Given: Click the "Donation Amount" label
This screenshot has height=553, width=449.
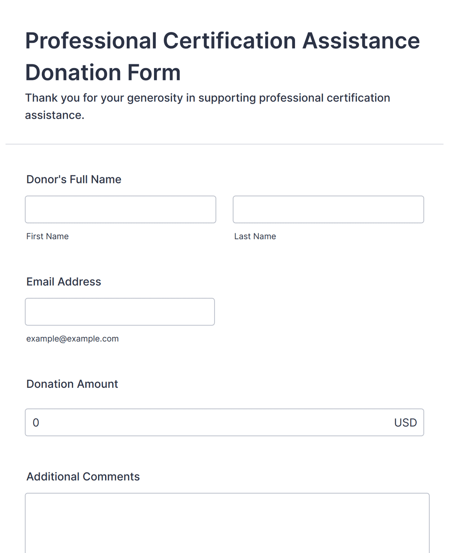Looking at the screenshot, I should (72, 384).
